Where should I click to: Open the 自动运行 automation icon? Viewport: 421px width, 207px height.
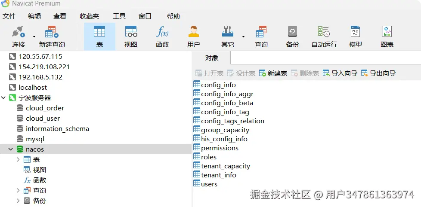[324, 37]
